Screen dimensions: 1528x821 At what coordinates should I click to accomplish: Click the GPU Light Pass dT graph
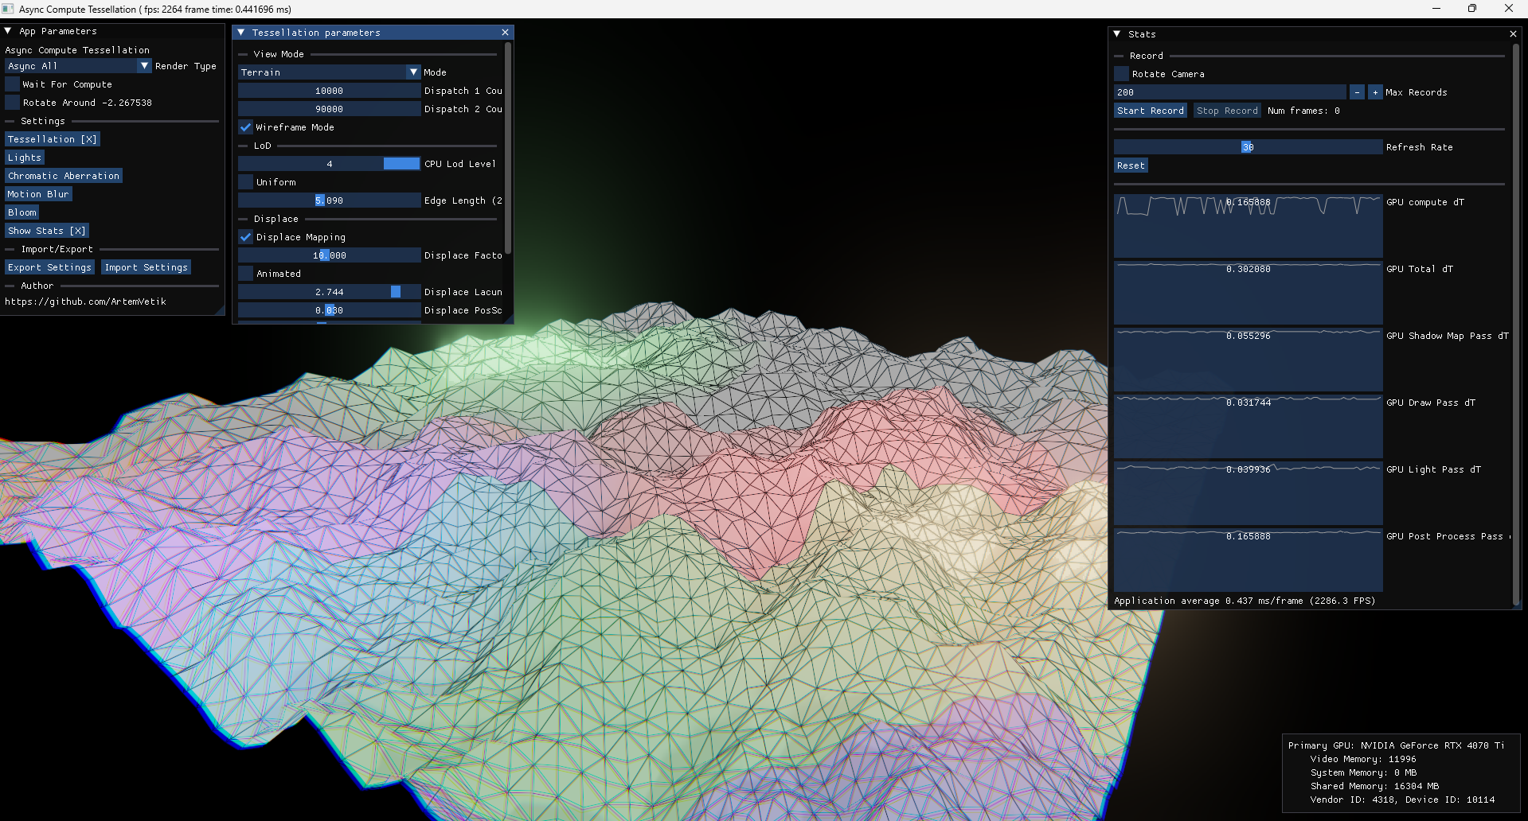(1248, 493)
